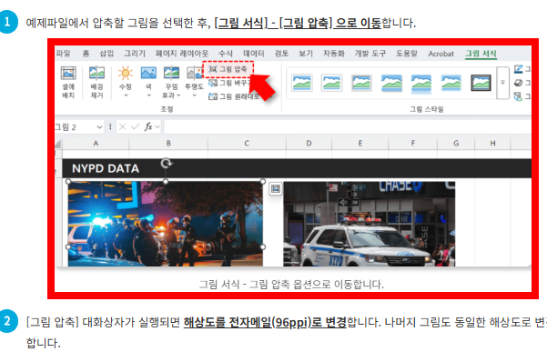The height and width of the screenshot is (362, 547).
Task: Open the 꾸밈 효과 artistic effects icon
Action: (x=171, y=73)
